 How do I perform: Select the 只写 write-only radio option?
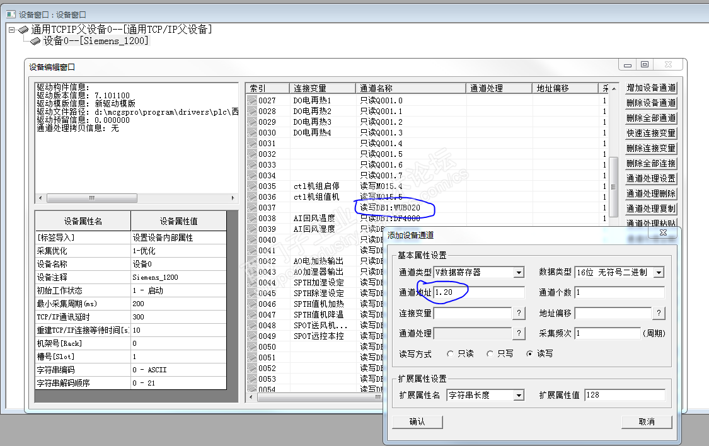click(x=490, y=354)
